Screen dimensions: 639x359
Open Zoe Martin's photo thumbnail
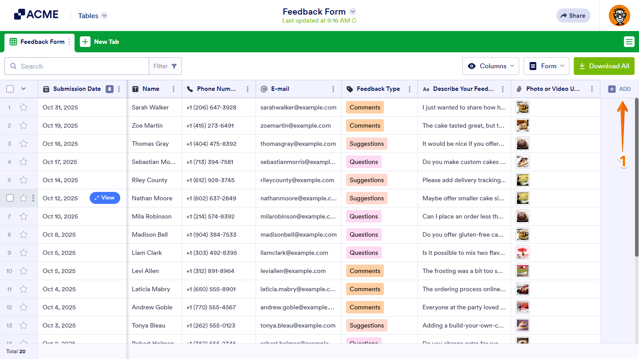click(x=523, y=125)
